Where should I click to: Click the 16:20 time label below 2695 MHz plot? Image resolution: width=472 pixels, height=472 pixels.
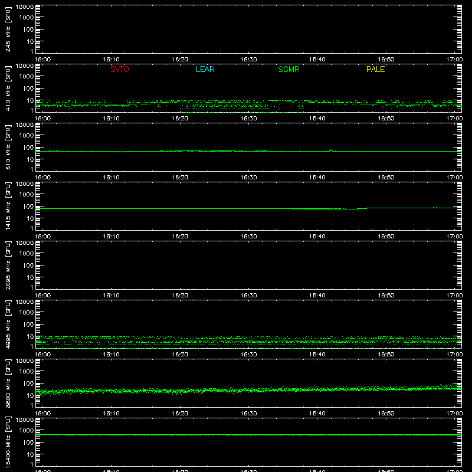point(180,296)
